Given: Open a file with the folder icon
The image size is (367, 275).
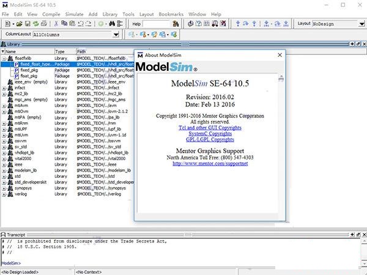Looking at the screenshot, I should tap(19, 24).
